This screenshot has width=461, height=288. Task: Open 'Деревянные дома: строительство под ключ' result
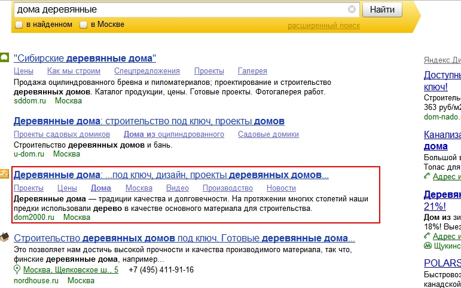pos(149,121)
